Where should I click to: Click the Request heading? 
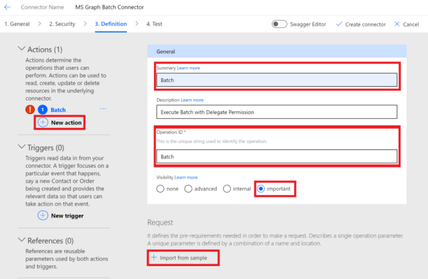click(x=160, y=223)
